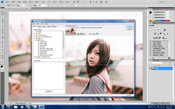Add a Color Balance adjustment

tap(158, 34)
